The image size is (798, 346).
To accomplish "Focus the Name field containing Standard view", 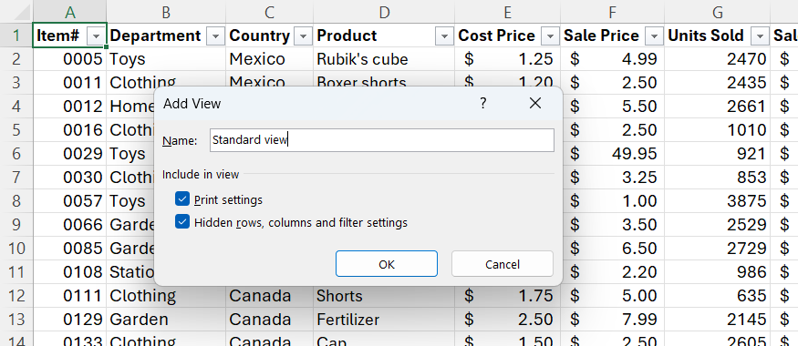I will click(x=382, y=139).
